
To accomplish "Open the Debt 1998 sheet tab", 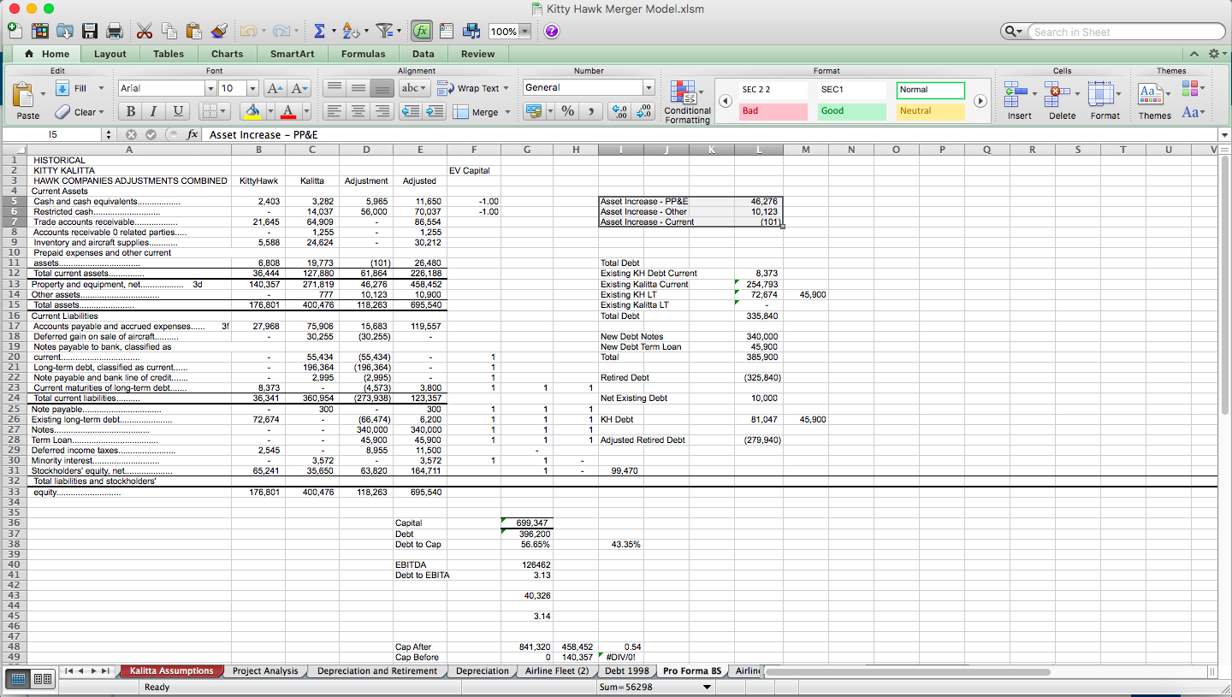I will pos(627,670).
